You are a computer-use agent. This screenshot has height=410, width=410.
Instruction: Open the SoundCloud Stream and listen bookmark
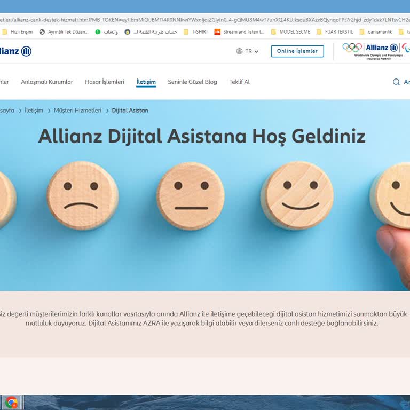click(239, 32)
